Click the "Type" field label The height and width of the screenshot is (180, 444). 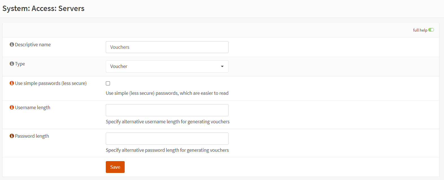(20, 64)
